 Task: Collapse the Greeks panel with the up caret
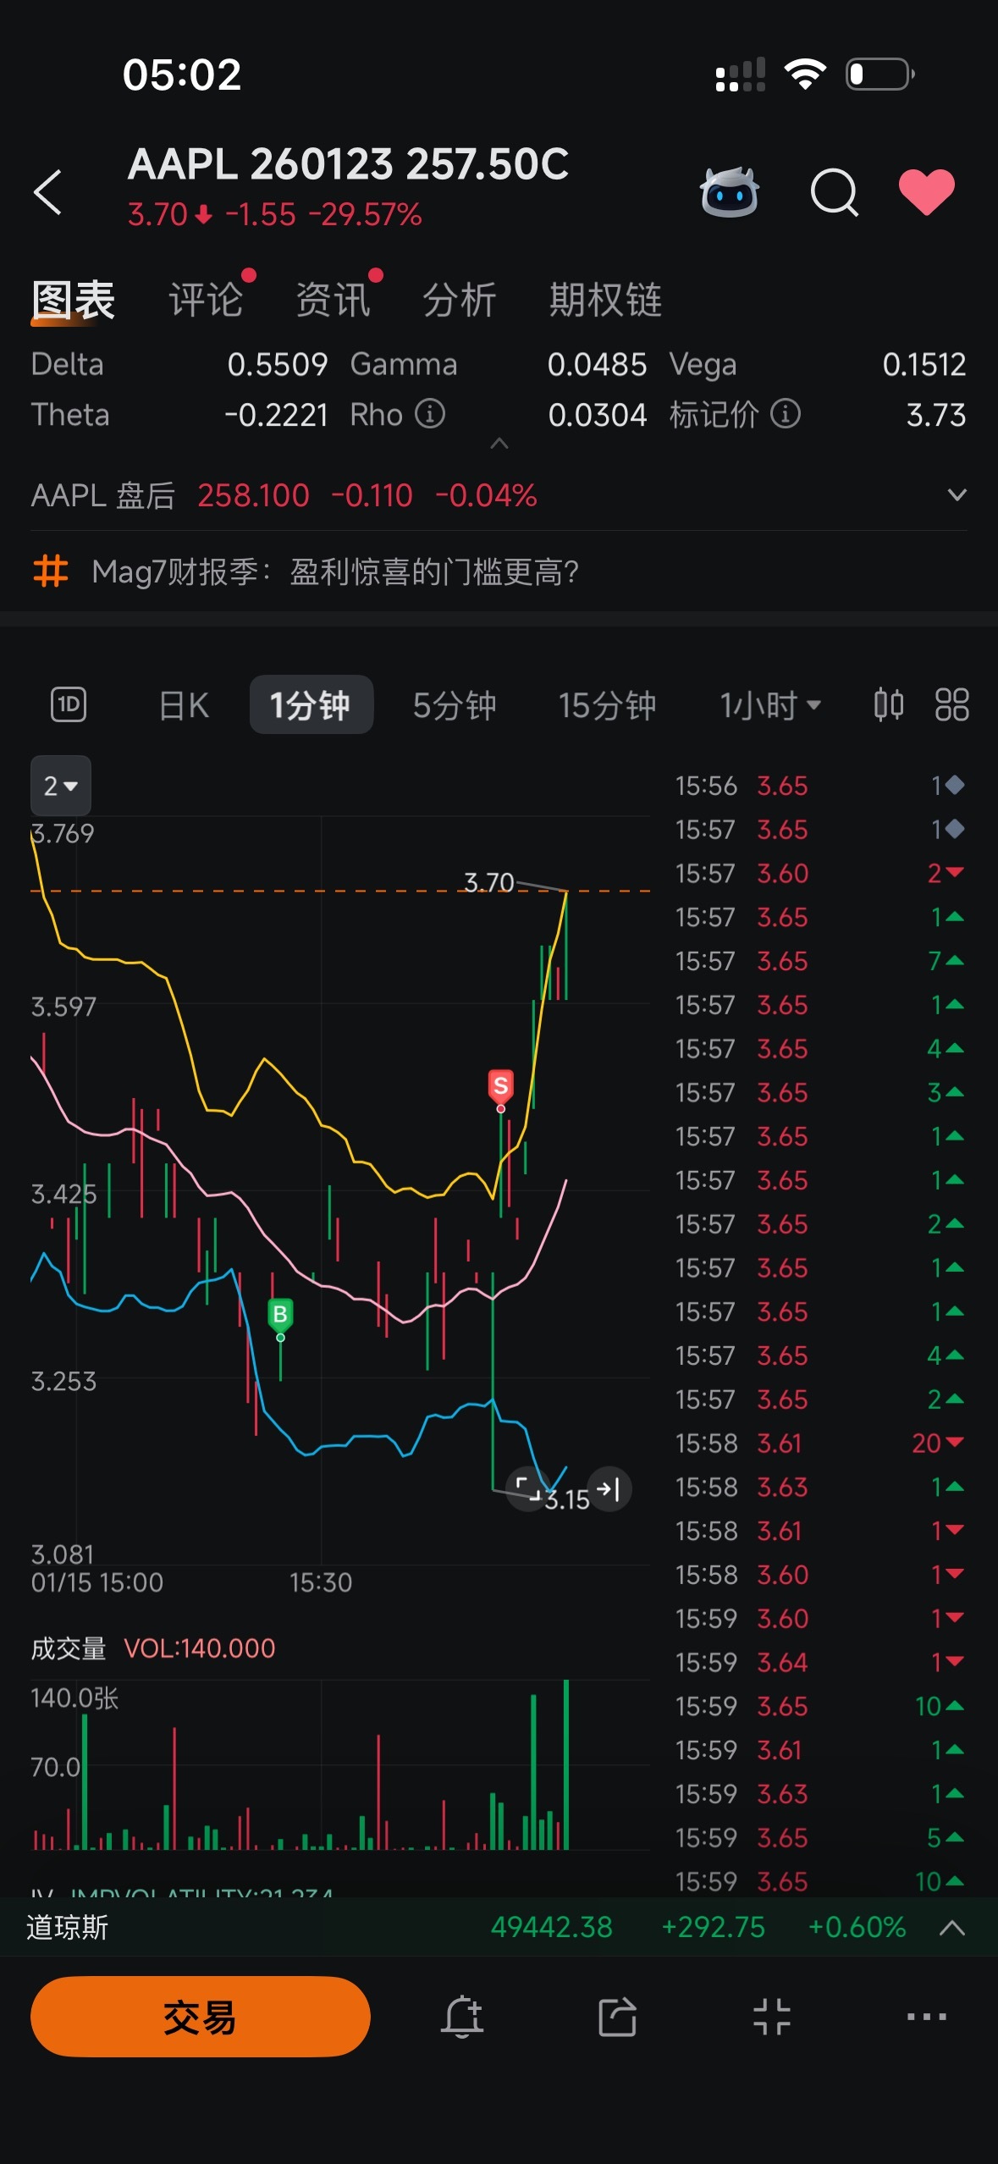[x=499, y=444]
